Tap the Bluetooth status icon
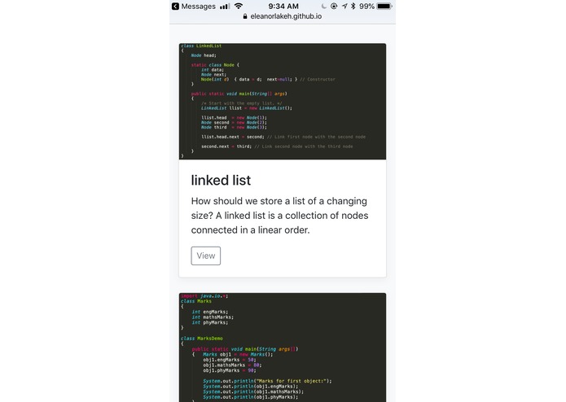 (353, 7)
